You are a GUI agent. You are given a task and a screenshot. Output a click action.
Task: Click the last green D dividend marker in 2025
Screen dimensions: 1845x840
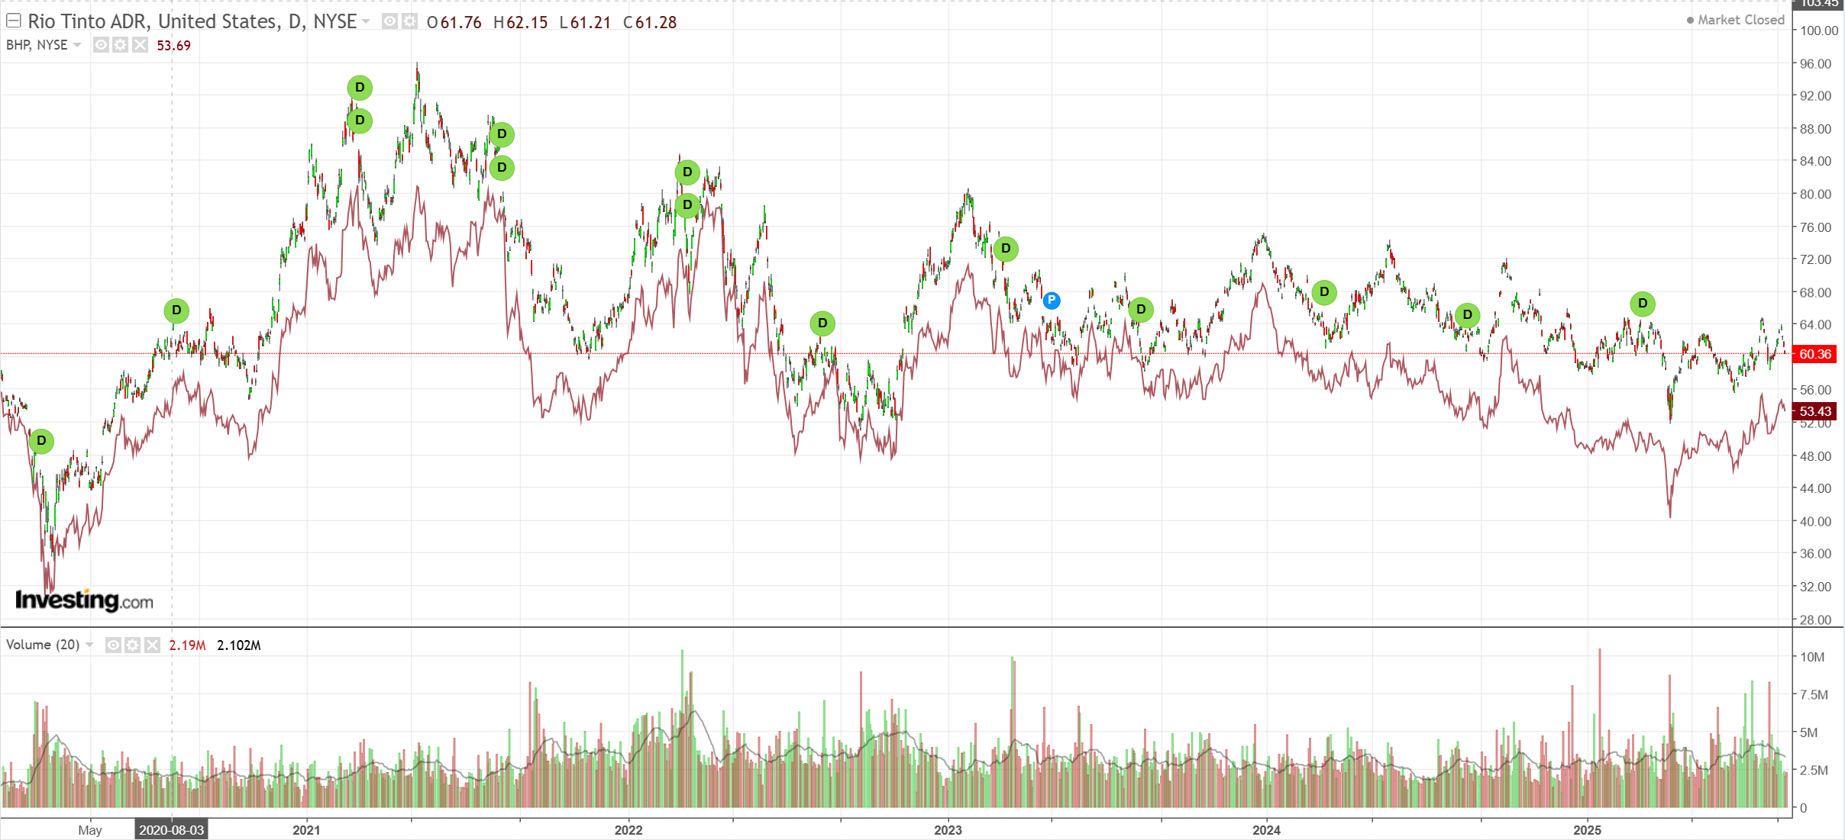click(1643, 304)
